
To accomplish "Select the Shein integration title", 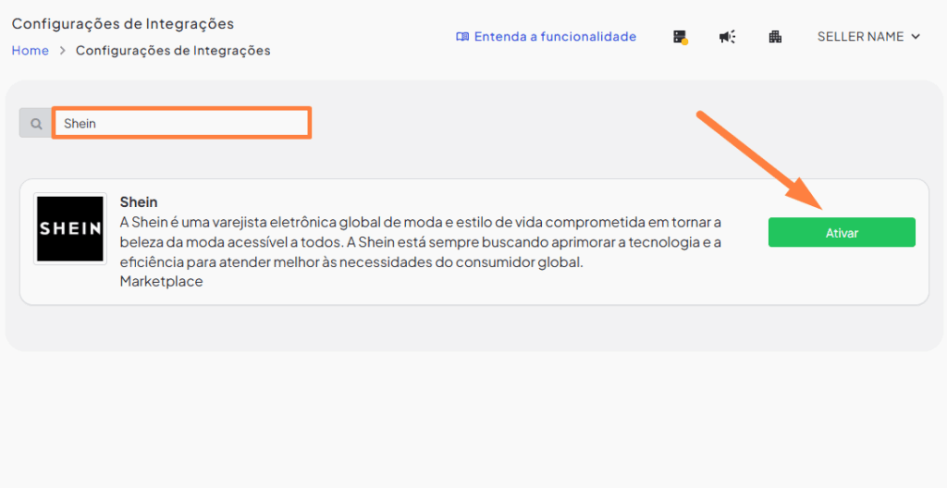I will click(139, 202).
